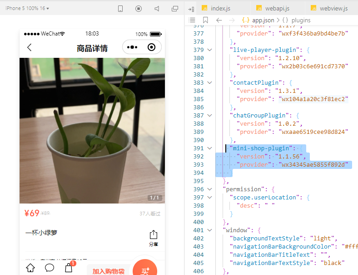Screen dimensions: 358x275
Task: Open customer service chat bubble icon
Action: coord(50,268)
